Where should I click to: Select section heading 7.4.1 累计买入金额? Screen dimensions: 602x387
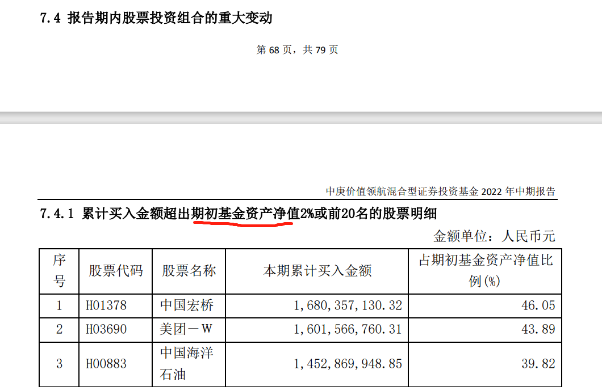(x=239, y=214)
